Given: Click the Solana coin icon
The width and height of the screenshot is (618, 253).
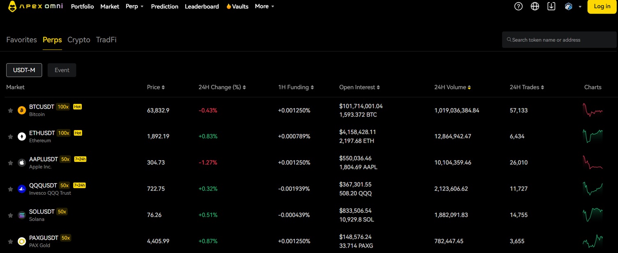Looking at the screenshot, I should pos(22,215).
